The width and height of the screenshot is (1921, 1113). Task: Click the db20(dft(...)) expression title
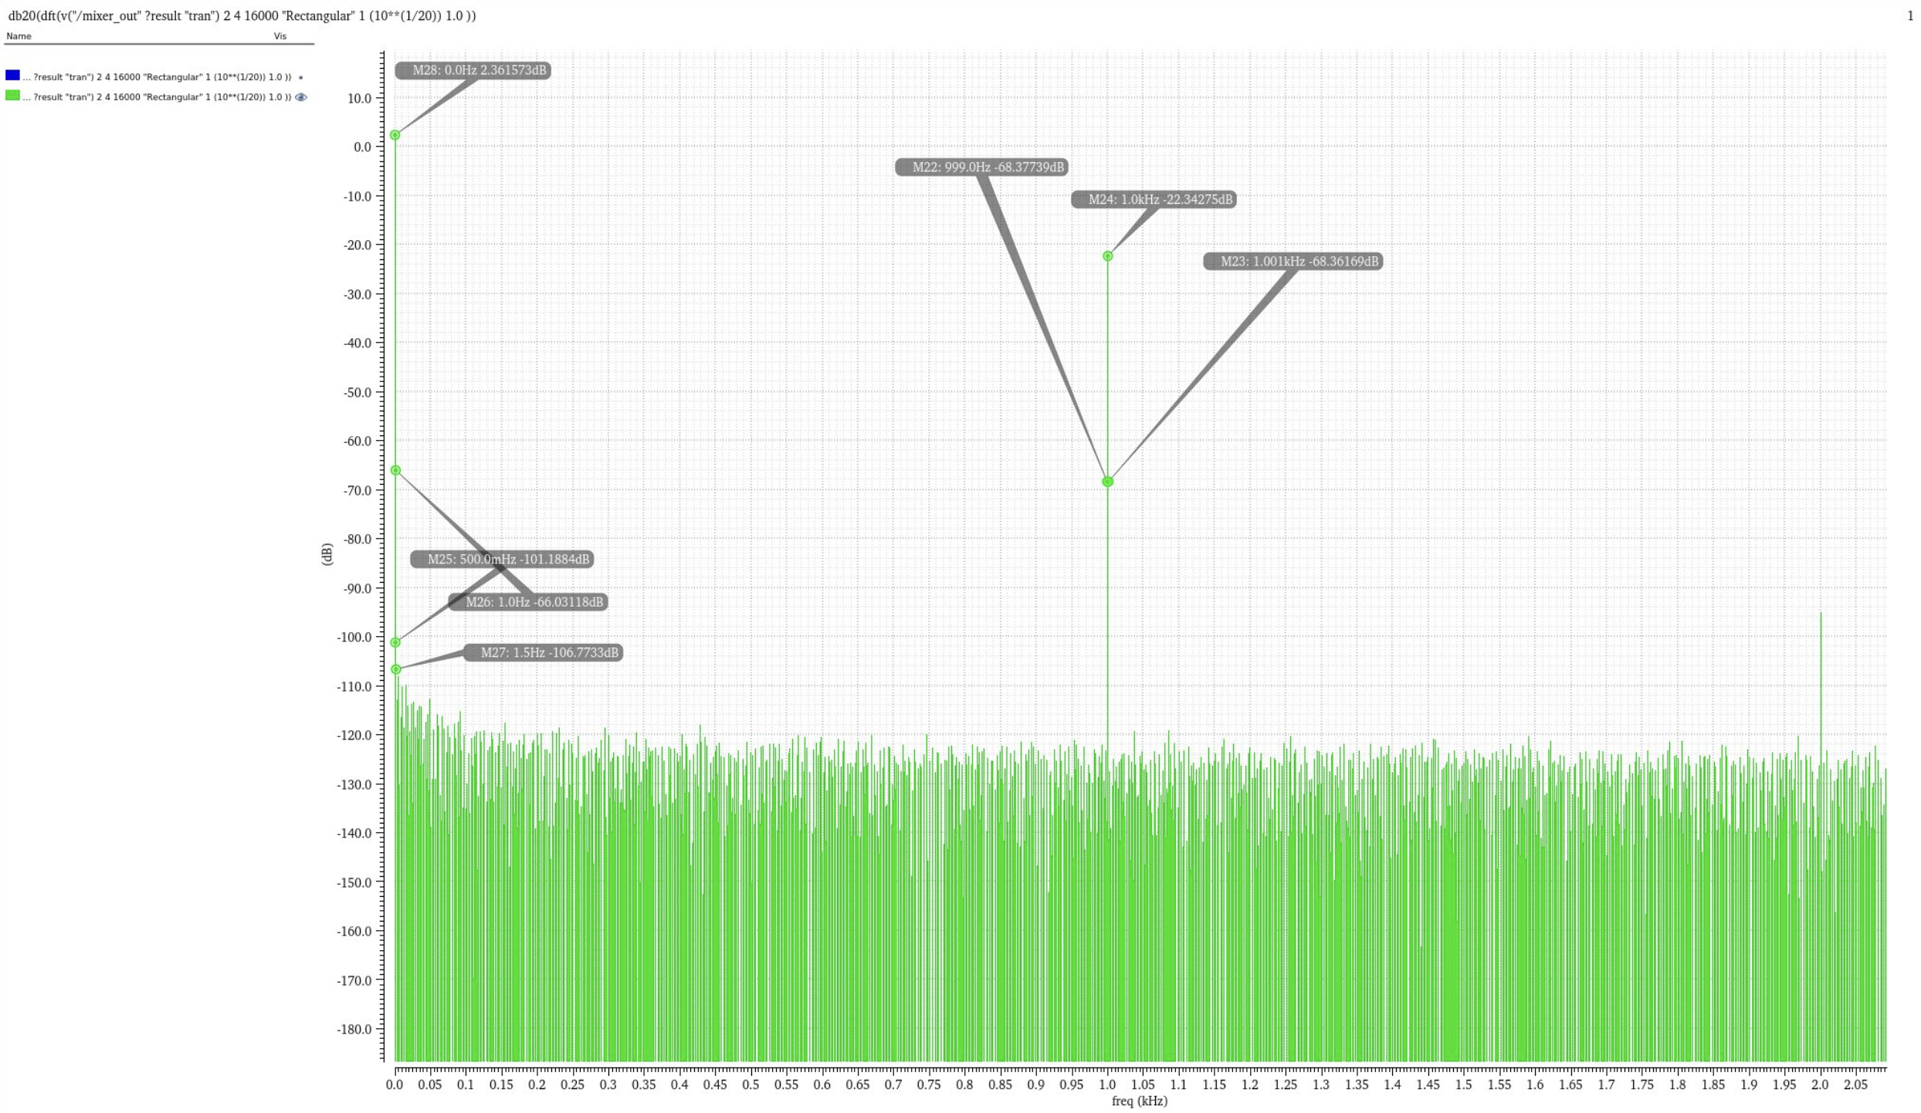pos(242,15)
